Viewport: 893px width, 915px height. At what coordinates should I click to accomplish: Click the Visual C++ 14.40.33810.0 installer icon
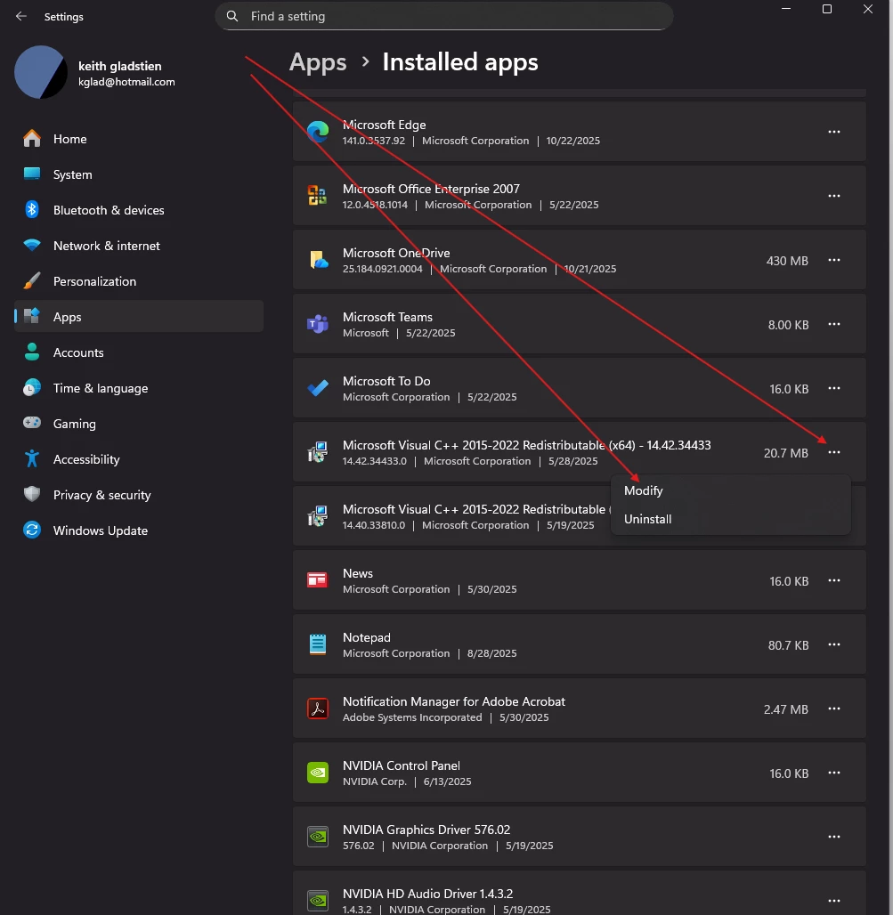(318, 516)
